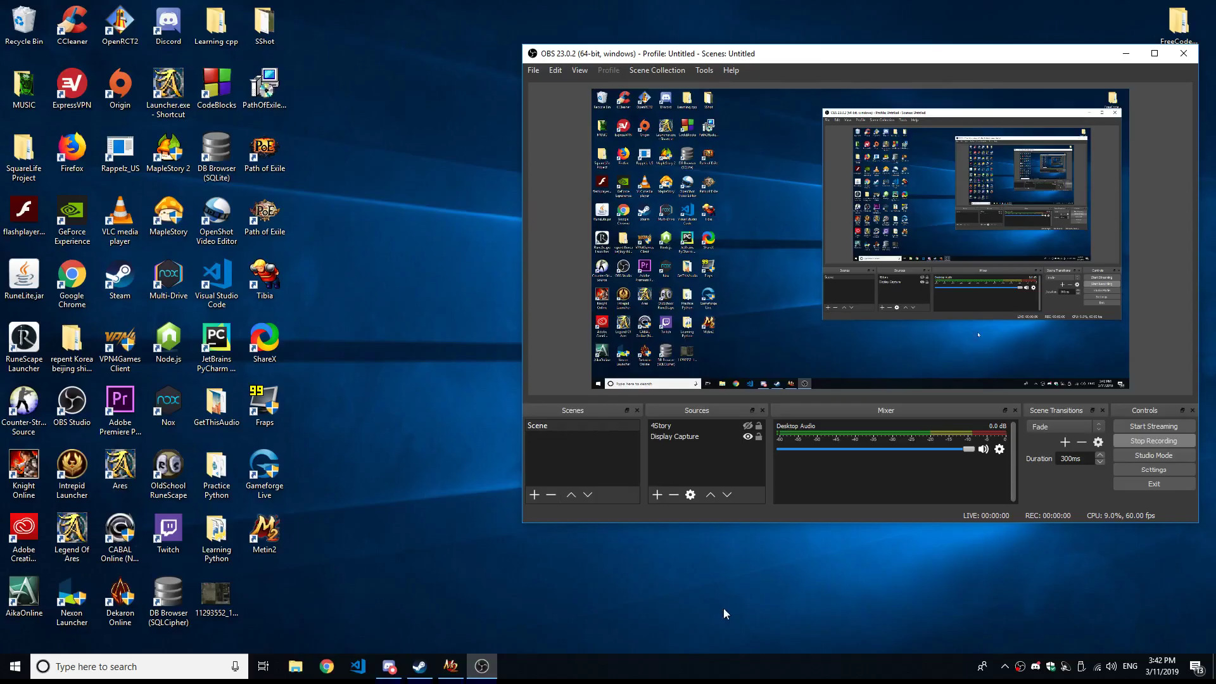Show the hidden 4Story source

click(747, 426)
